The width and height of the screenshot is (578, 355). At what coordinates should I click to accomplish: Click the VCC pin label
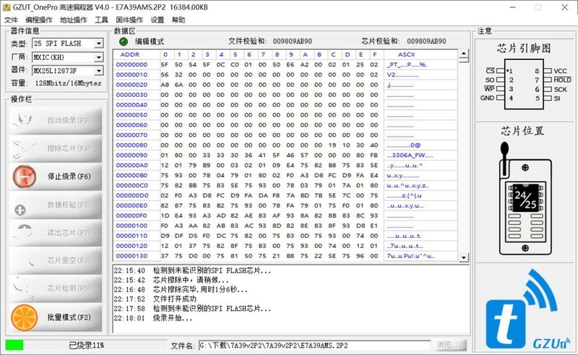click(561, 72)
